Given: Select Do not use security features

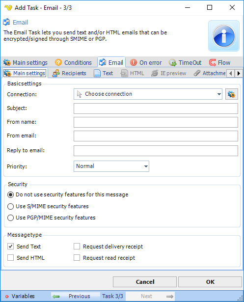Looking at the screenshot, I should pyautogui.click(x=68, y=195).
